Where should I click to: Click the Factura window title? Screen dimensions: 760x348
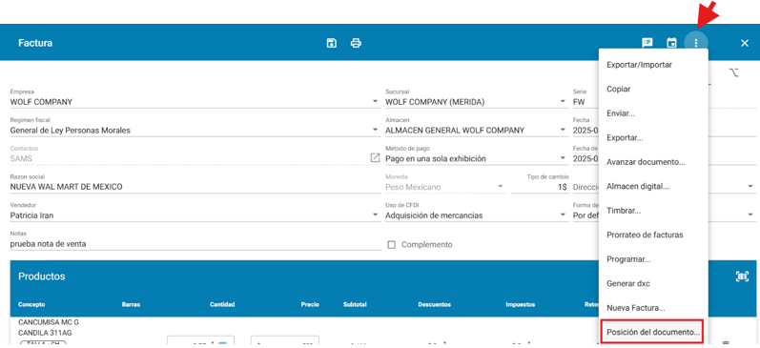click(x=35, y=43)
